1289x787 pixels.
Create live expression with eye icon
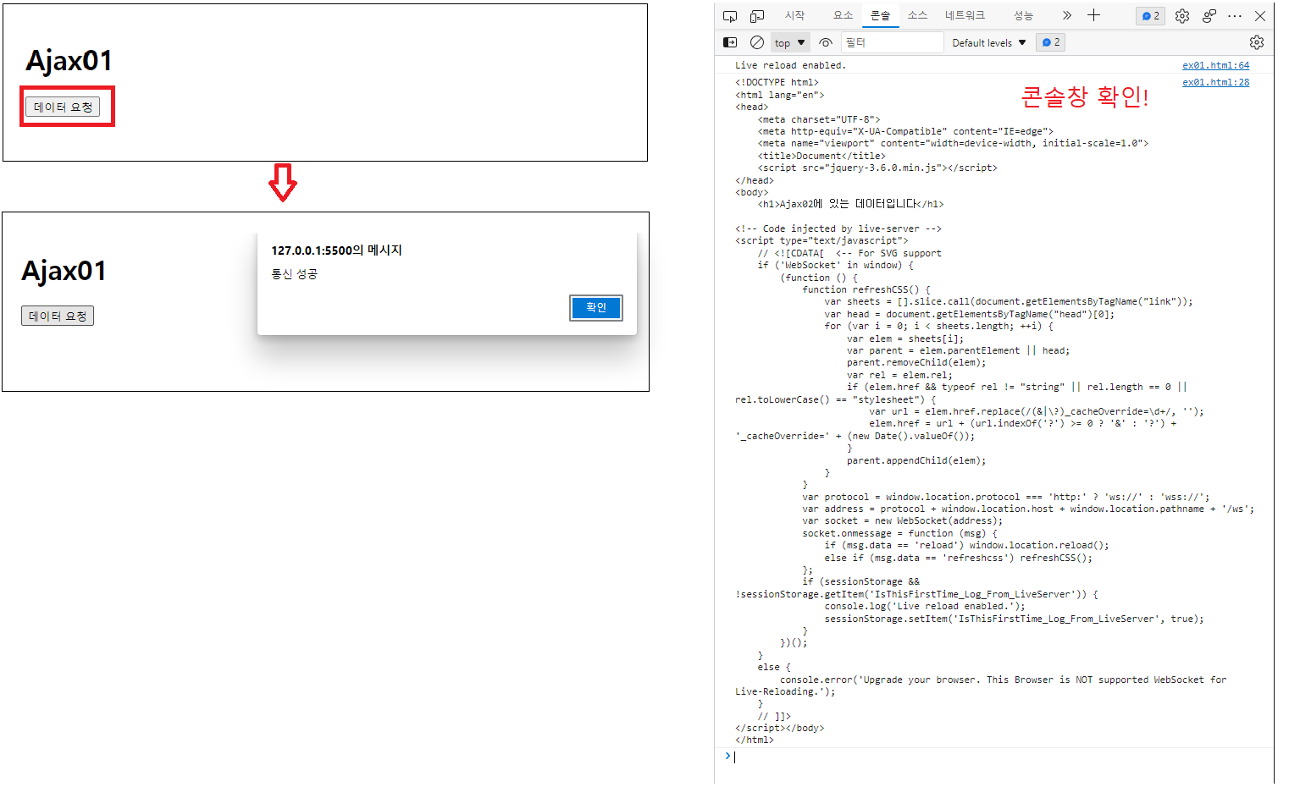[826, 42]
